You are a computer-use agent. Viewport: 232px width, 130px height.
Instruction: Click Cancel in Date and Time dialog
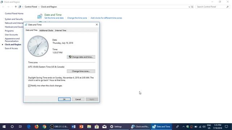[x=78, y=99]
